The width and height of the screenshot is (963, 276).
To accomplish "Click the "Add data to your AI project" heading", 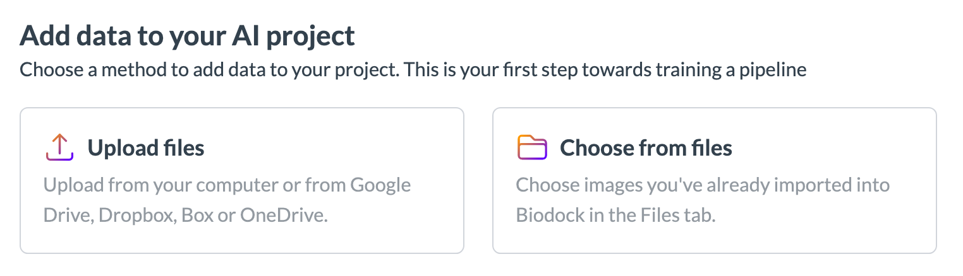I will click(188, 37).
